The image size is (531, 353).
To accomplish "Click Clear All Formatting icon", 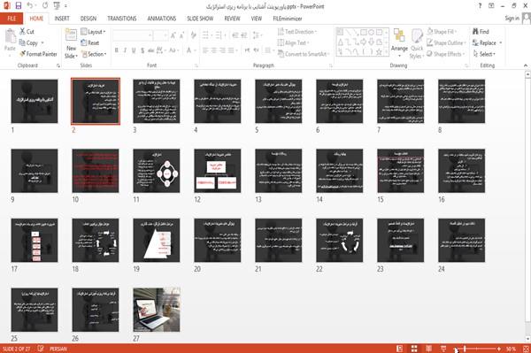I will tap(193, 35).
